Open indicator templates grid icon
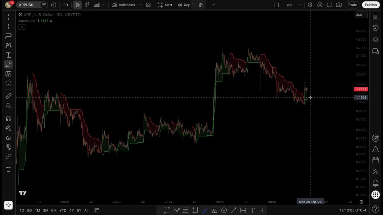The width and height of the screenshot is (383, 215). (x=148, y=5)
